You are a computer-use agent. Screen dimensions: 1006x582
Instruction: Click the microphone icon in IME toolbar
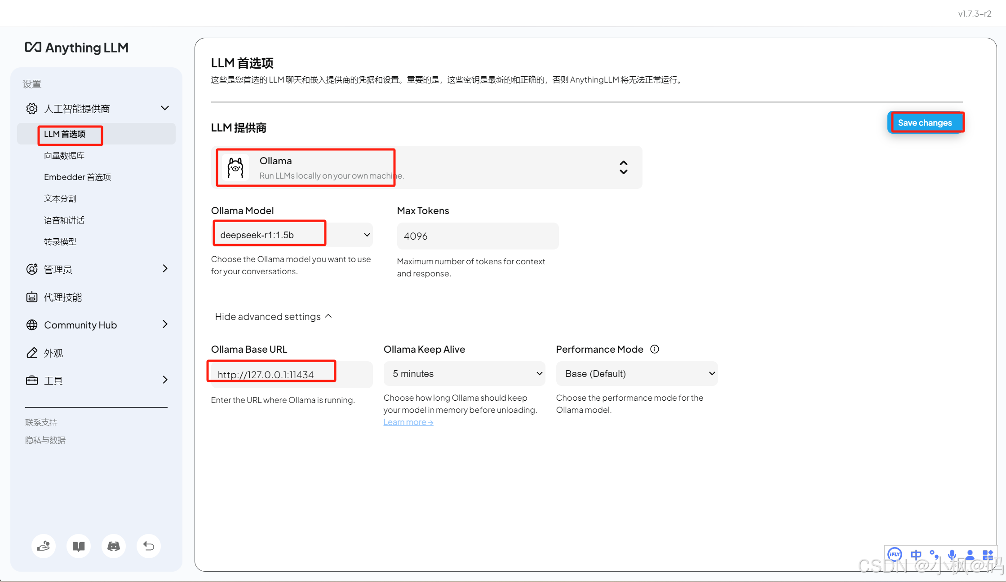pyautogui.click(x=952, y=555)
